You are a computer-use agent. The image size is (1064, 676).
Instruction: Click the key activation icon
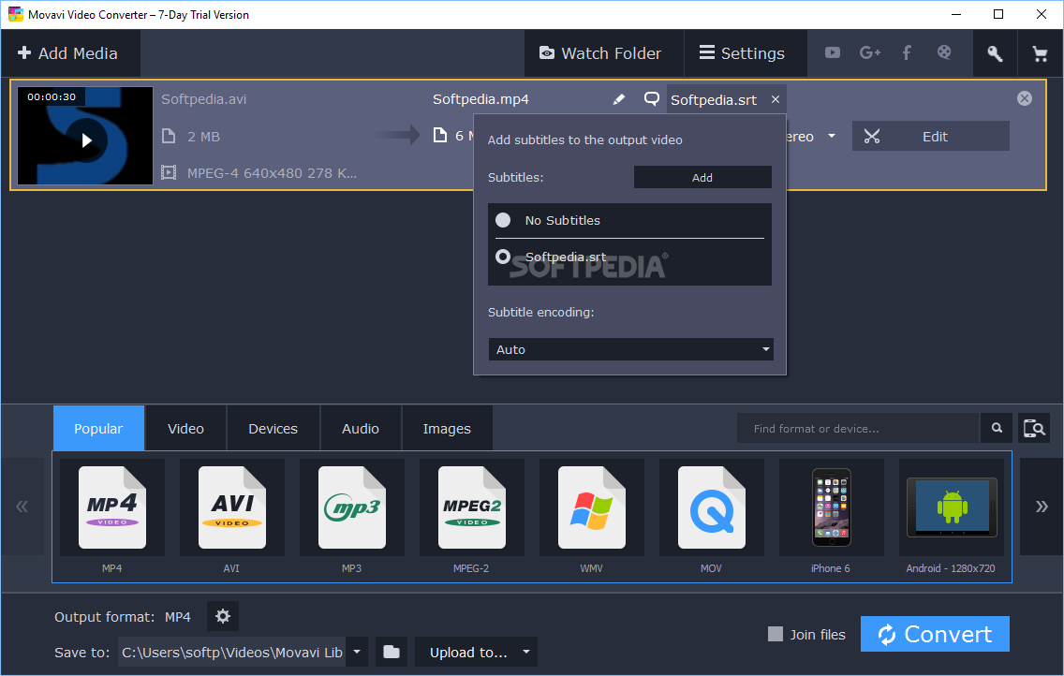(994, 52)
